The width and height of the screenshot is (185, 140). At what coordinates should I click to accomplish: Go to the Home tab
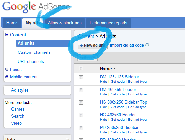pos(12,23)
